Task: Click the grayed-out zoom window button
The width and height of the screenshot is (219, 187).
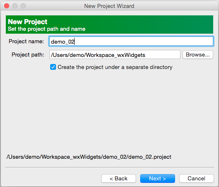Action: [x=23, y=6]
